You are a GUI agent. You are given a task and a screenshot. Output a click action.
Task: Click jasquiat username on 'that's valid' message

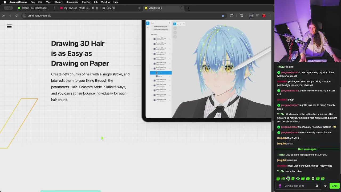[282, 138]
